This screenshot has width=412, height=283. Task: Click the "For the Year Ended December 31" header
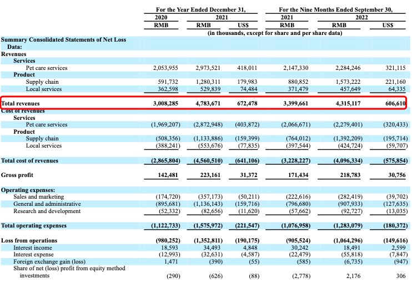200,9
